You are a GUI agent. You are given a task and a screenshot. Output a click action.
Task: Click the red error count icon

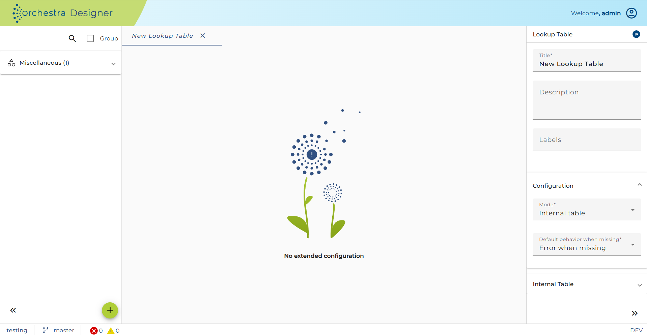[94, 331]
